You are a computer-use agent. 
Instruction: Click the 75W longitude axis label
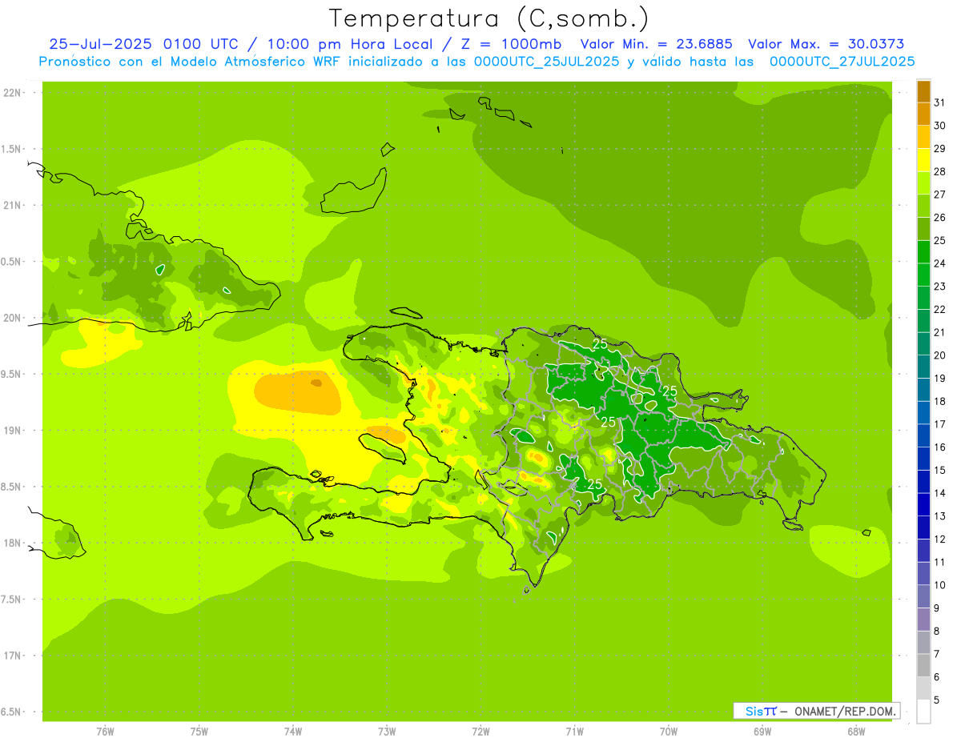coord(199,732)
